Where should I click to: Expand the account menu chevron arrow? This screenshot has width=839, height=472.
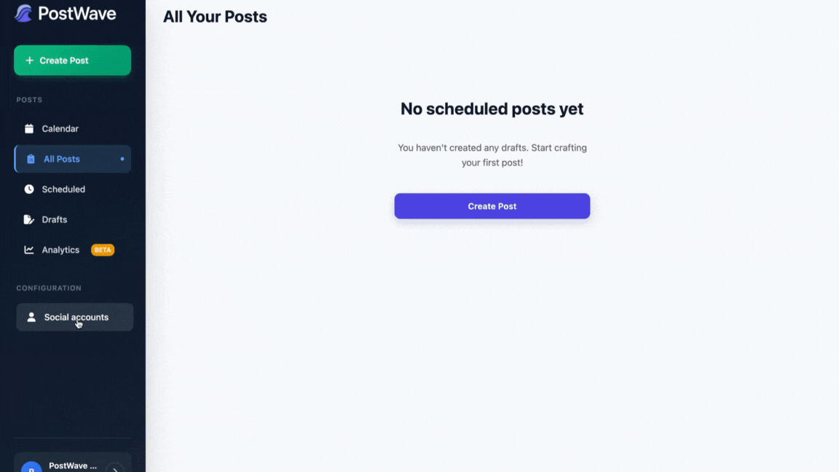coord(115,468)
